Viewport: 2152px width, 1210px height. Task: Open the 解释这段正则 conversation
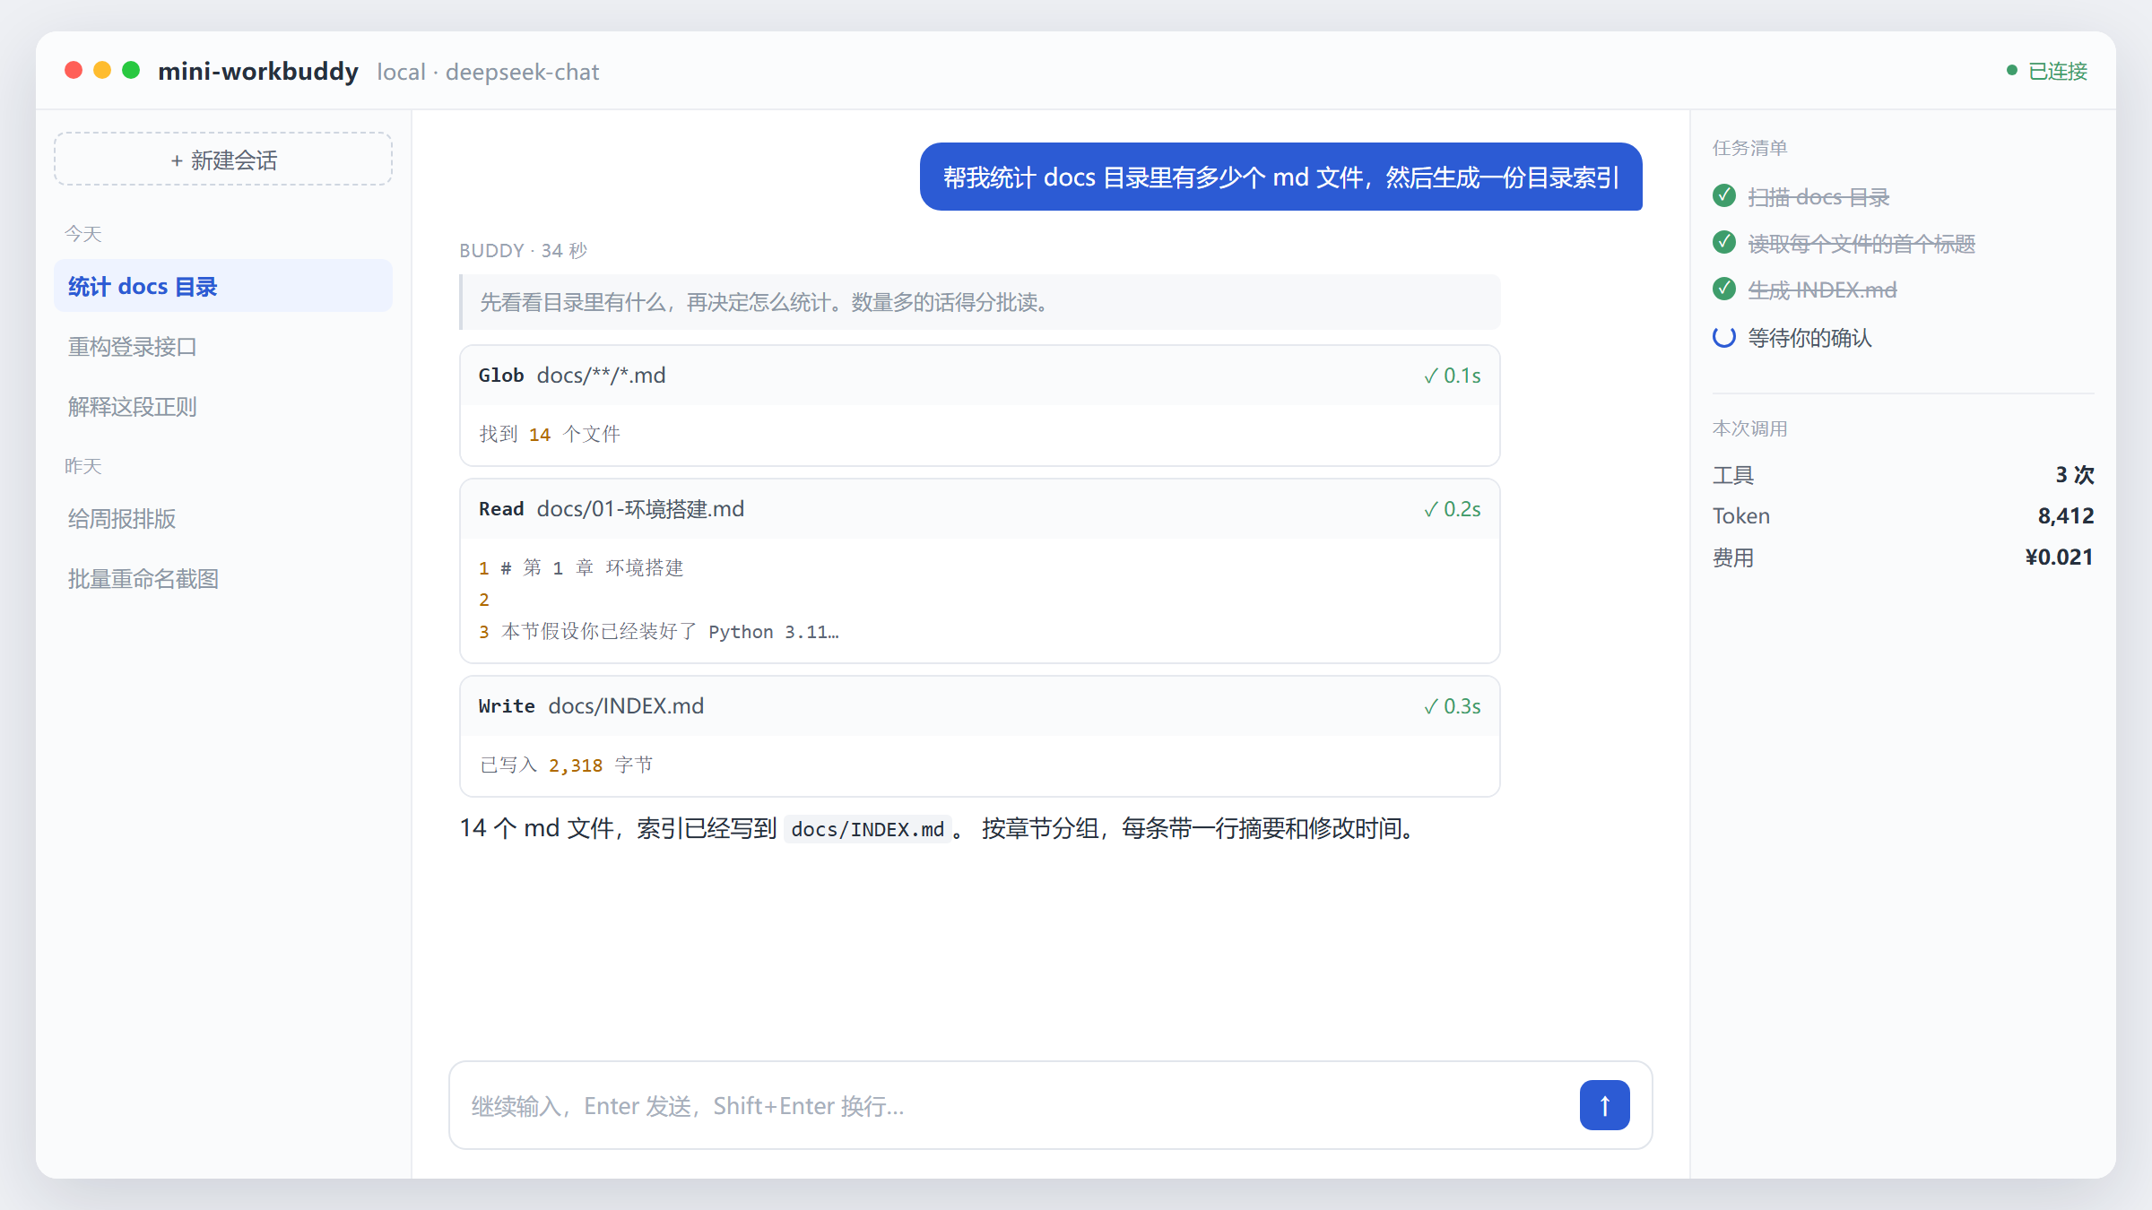coord(223,406)
